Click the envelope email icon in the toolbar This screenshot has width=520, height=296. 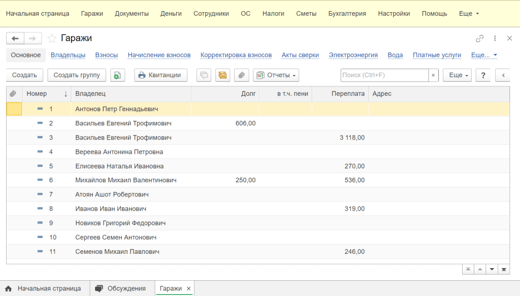tap(222, 75)
